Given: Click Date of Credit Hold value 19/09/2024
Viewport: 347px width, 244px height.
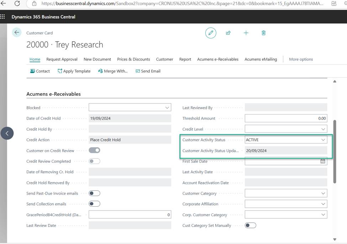Looking at the screenshot, I should 100,118.
